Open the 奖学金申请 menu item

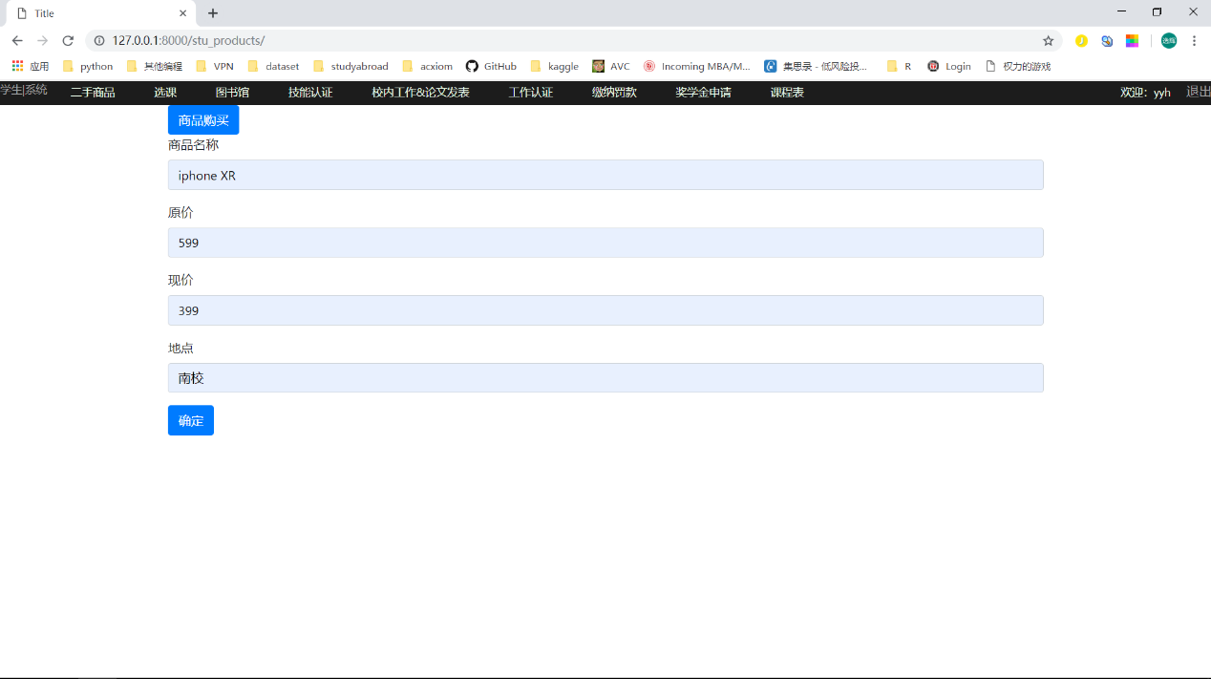pyautogui.click(x=703, y=93)
